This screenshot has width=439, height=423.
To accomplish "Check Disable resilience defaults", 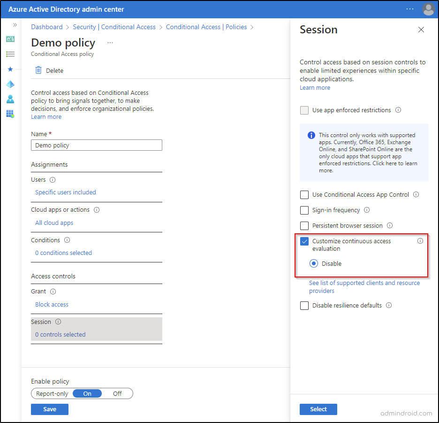I will [x=304, y=306].
